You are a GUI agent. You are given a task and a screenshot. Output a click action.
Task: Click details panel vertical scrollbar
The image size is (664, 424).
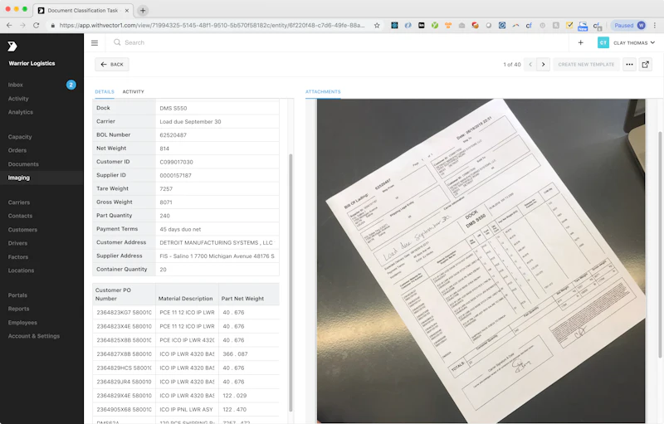tap(290, 283)
